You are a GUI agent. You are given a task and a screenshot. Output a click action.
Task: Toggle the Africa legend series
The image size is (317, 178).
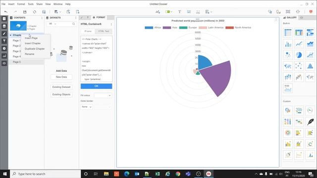(x=153, y=28)
